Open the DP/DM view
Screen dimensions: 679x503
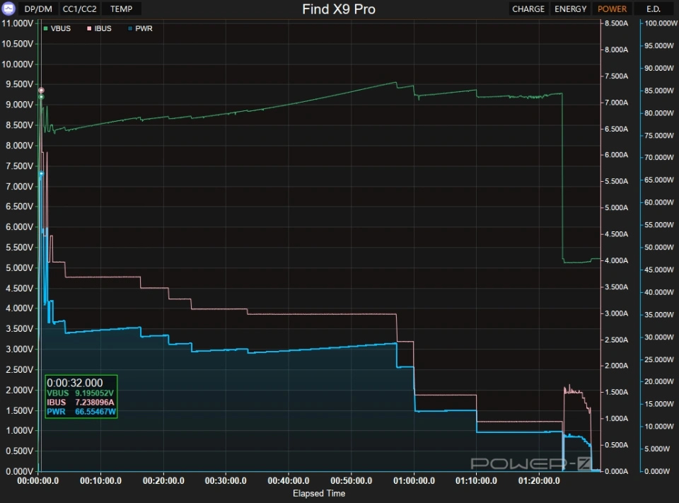coord(39,9)
